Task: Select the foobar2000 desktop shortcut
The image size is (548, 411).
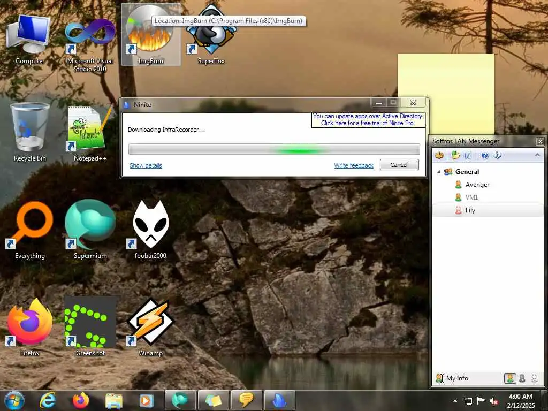Action: 150,230
